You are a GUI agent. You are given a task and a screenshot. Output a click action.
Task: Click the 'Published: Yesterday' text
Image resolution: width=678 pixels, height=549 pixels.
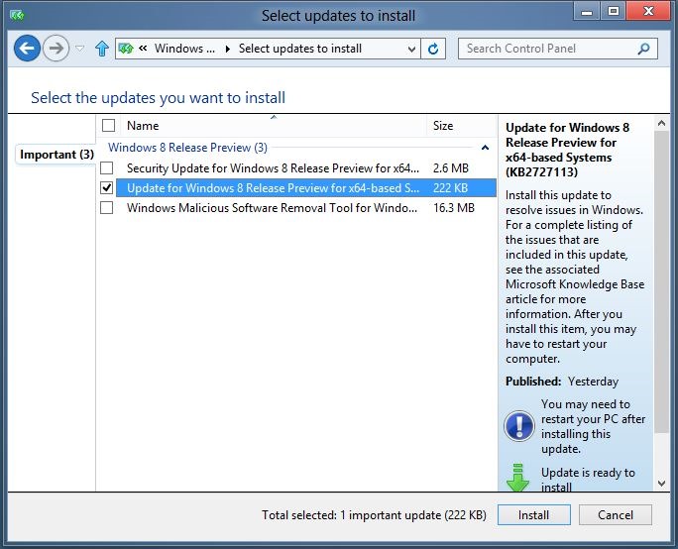[562, 382]
